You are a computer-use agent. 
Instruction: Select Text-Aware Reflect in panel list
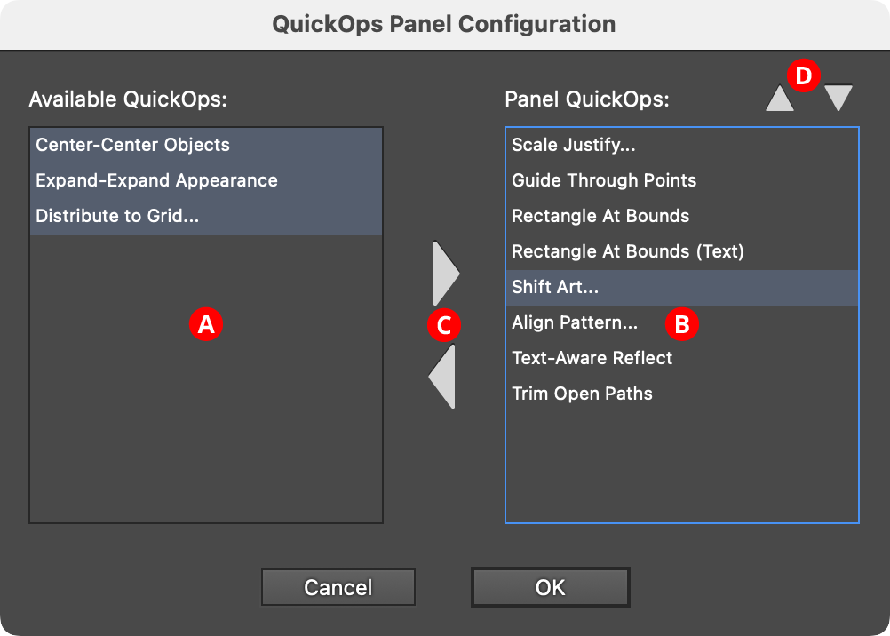(x=592, y=358)
